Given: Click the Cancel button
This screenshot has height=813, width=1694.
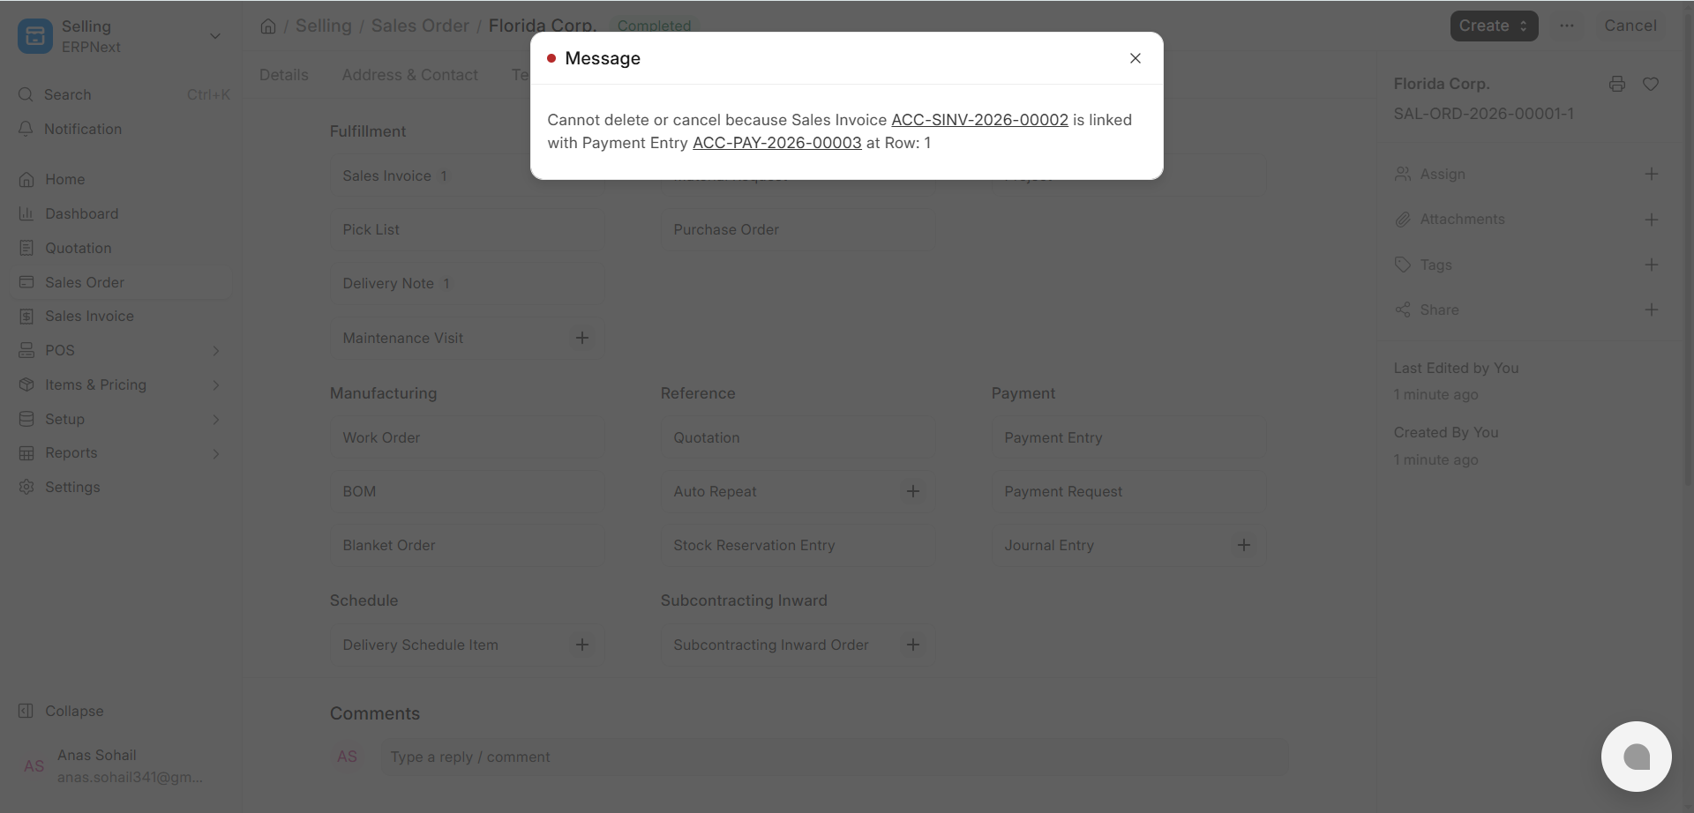Looking at the screenshot, I should (x=1630, y=26).
